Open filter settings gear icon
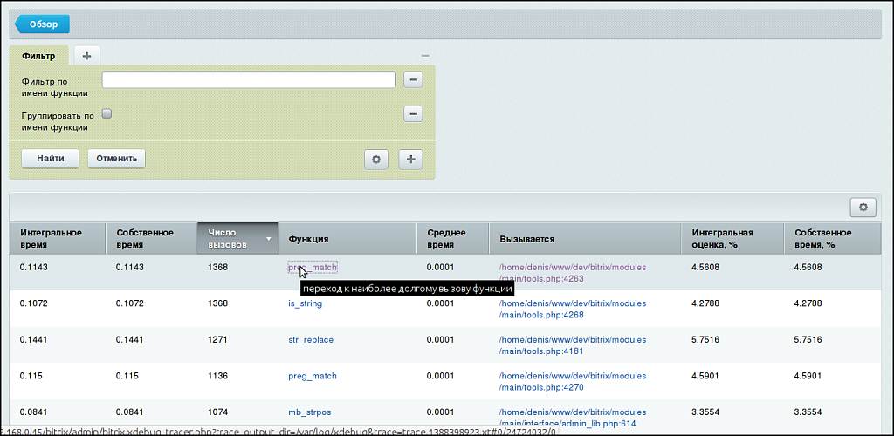 [376, 159]
